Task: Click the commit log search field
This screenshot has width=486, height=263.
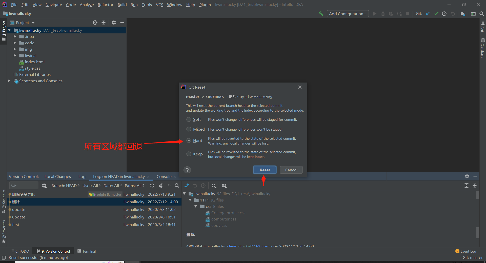Action: pyautogui.click(x=24, y=186)
